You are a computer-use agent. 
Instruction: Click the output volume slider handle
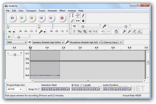pyautogui.click(x=83, y=27)
